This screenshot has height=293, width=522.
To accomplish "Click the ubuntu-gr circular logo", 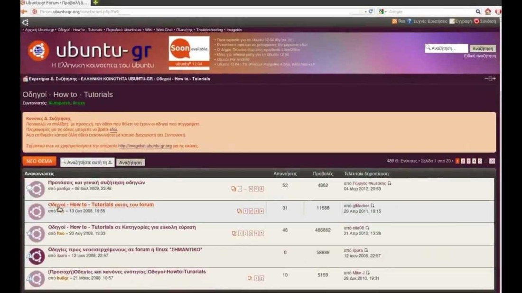I will click(x=38, y=51).
